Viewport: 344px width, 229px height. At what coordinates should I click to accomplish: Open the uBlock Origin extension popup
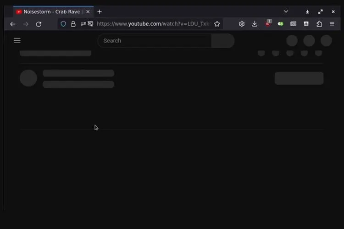tap(268, 23)
